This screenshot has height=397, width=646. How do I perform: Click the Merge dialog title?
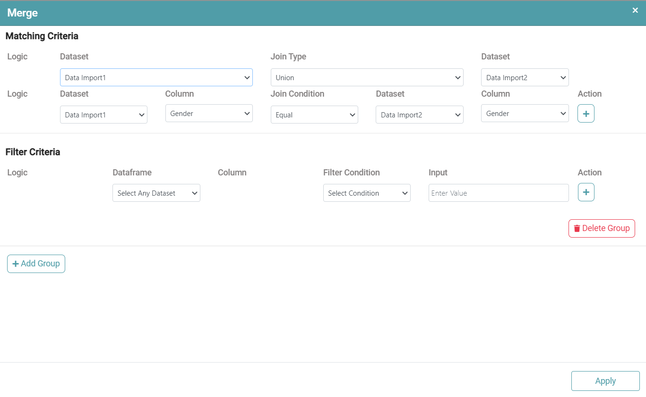point(22,13)
